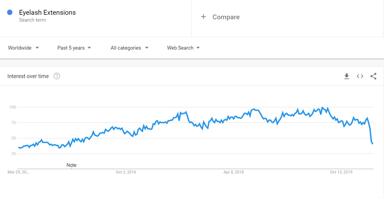
Task: Edit the Eyelash Extensions search term
Action: click(x=47, y=12)
